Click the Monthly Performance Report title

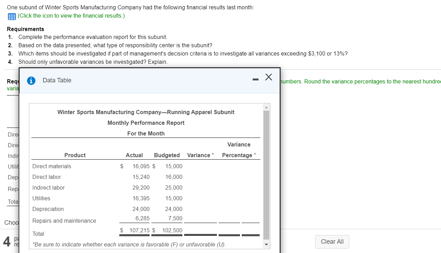tap(146, 123)
